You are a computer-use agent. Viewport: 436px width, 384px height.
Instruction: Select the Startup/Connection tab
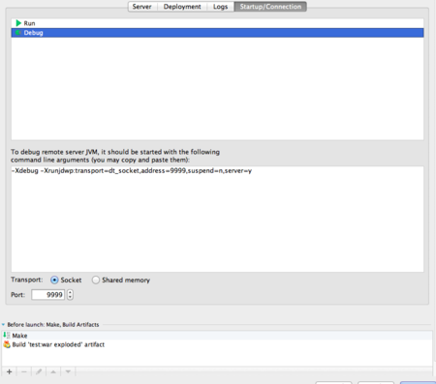click(x=270, y=7)
